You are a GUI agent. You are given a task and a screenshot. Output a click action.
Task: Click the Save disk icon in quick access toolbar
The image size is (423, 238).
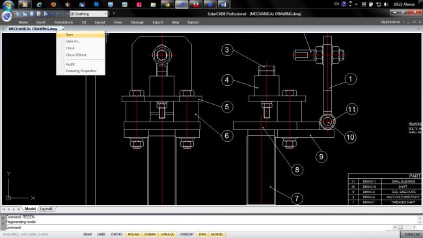click(32, 14)
